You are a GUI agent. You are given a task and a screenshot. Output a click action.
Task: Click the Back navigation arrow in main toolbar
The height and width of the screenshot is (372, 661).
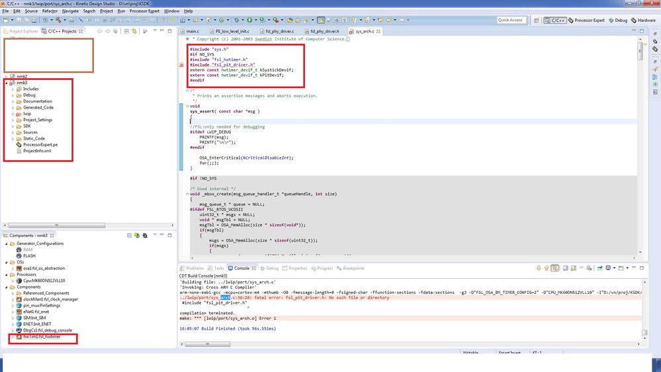(388, 20)
